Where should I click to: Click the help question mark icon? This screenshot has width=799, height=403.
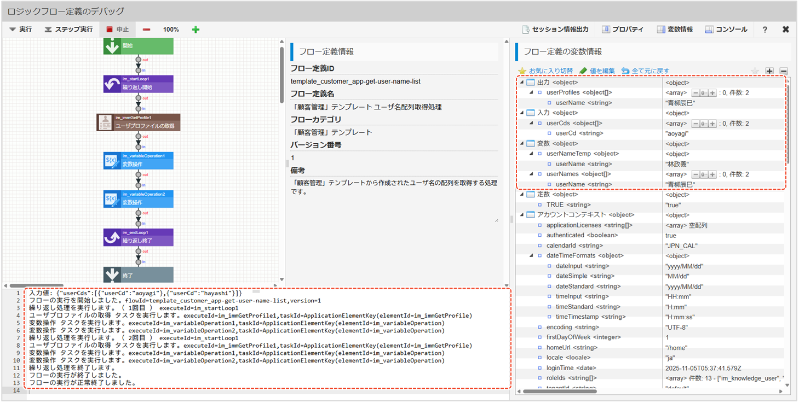click(x=765, y=30)
